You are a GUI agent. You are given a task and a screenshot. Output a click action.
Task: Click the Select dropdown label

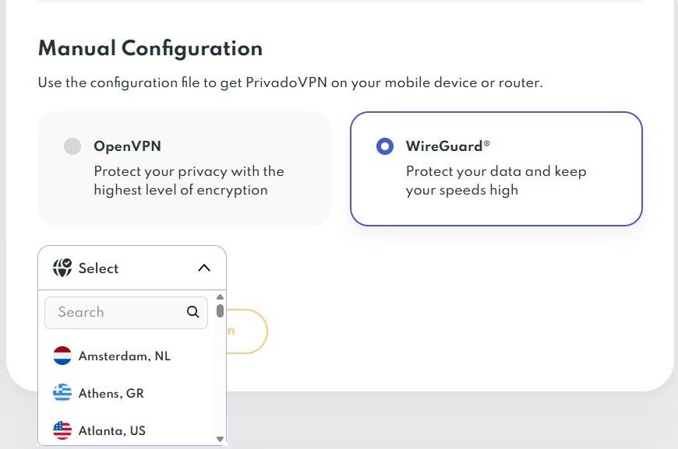[x=99, y=268]
